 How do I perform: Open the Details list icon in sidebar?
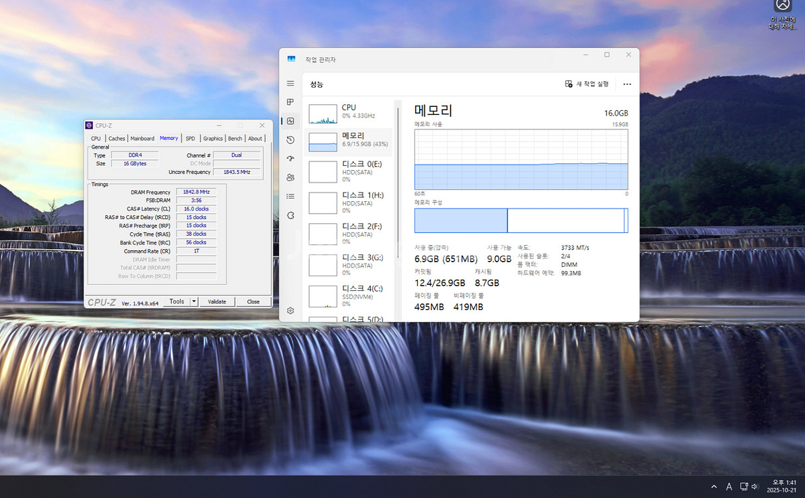[x=290, y=197]
